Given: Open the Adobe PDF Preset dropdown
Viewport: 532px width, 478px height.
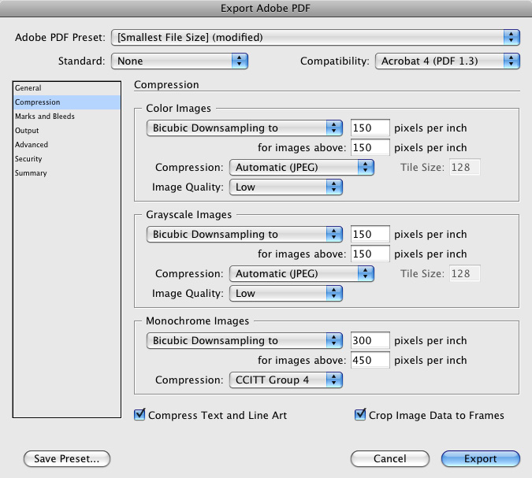Looking at the screenshot, I should point(315,37).
